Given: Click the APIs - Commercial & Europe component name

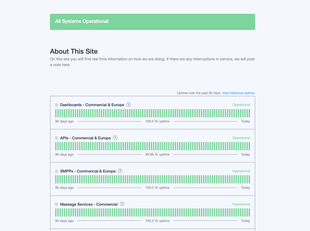Looking at the screenshot, I should pos(85,138).
